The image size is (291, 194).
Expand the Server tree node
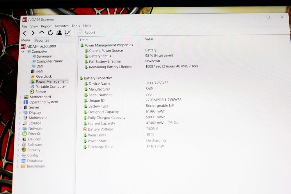tap(20, 108)
